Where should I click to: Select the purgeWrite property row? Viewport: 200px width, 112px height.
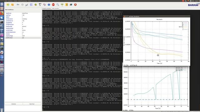coord(23,23)
